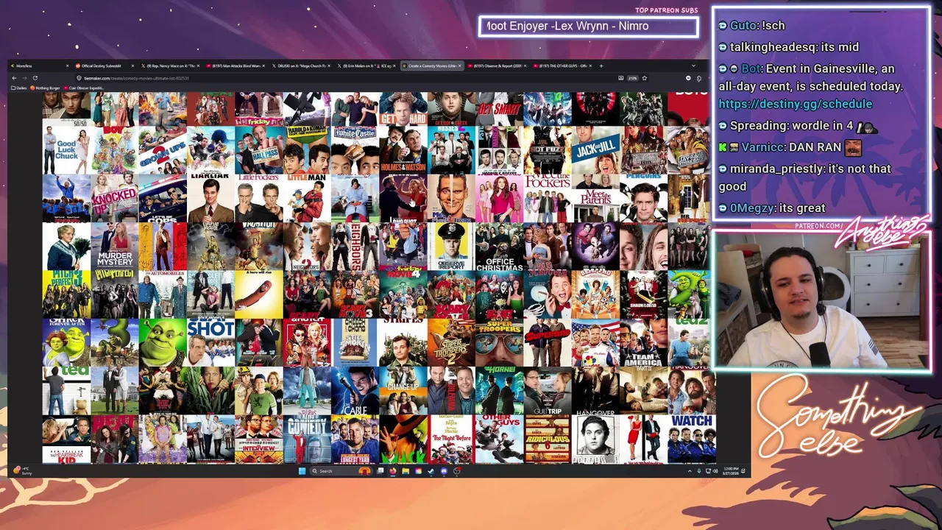Select the Slap Shot poster
Image resolution: width=942 pixels, height=530 pixels.
210,344
